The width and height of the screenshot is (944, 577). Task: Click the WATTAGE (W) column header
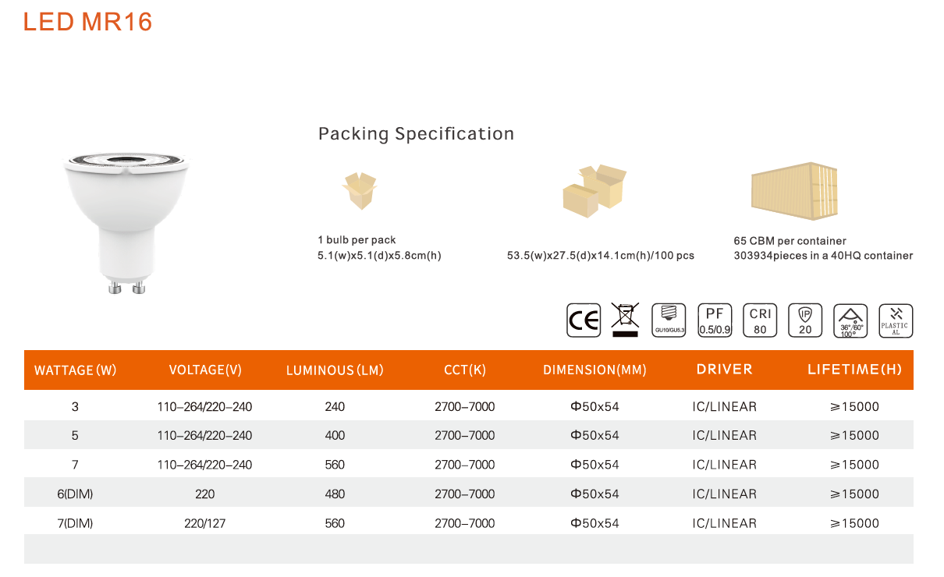click(x=76, y=370)
